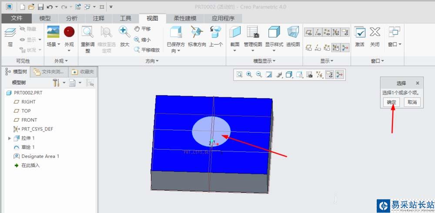Open the 收藏夹 favorites tab

[83, 72]
